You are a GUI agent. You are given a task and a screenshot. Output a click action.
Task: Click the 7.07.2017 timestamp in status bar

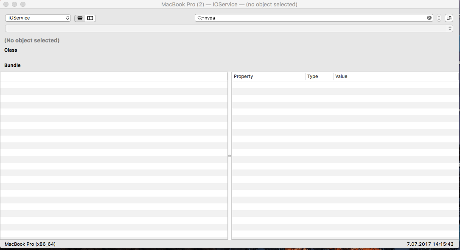430,244
